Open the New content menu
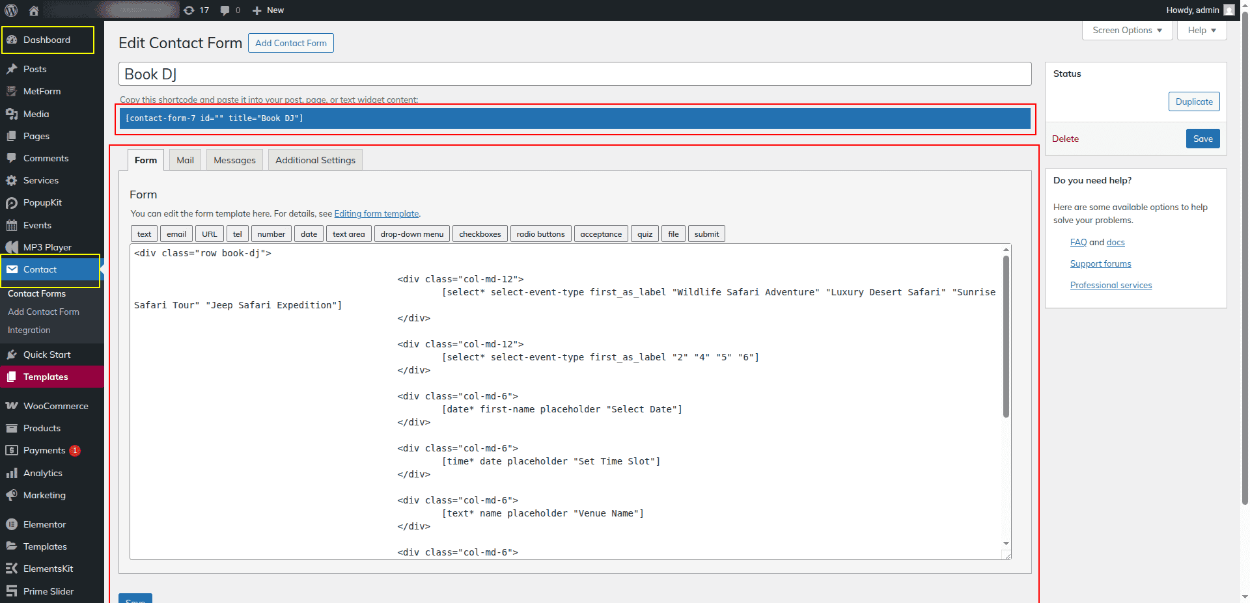1250x603 pixels. (x=268, y=10)
